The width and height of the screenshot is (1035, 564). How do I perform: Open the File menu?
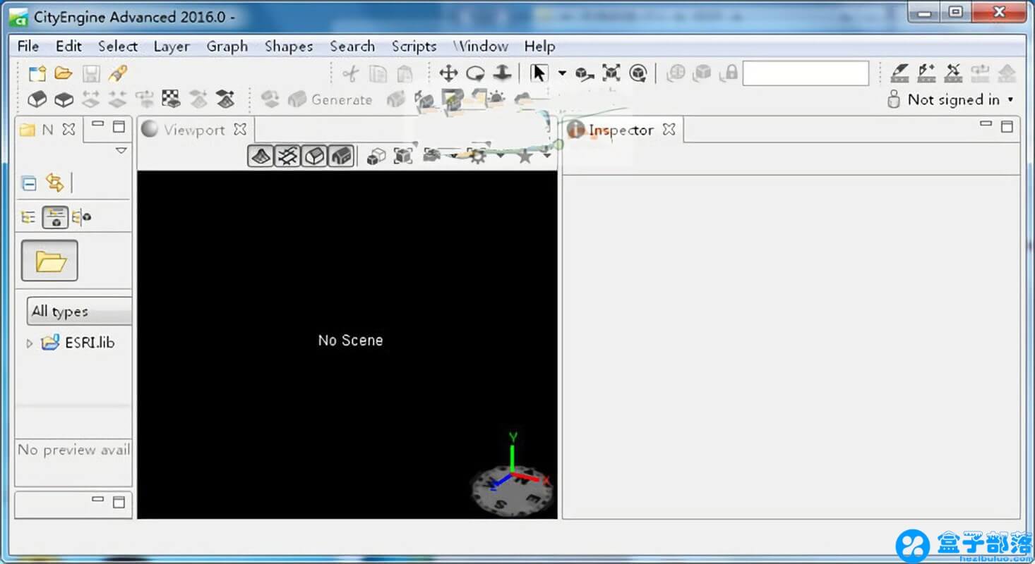(28, 47)
